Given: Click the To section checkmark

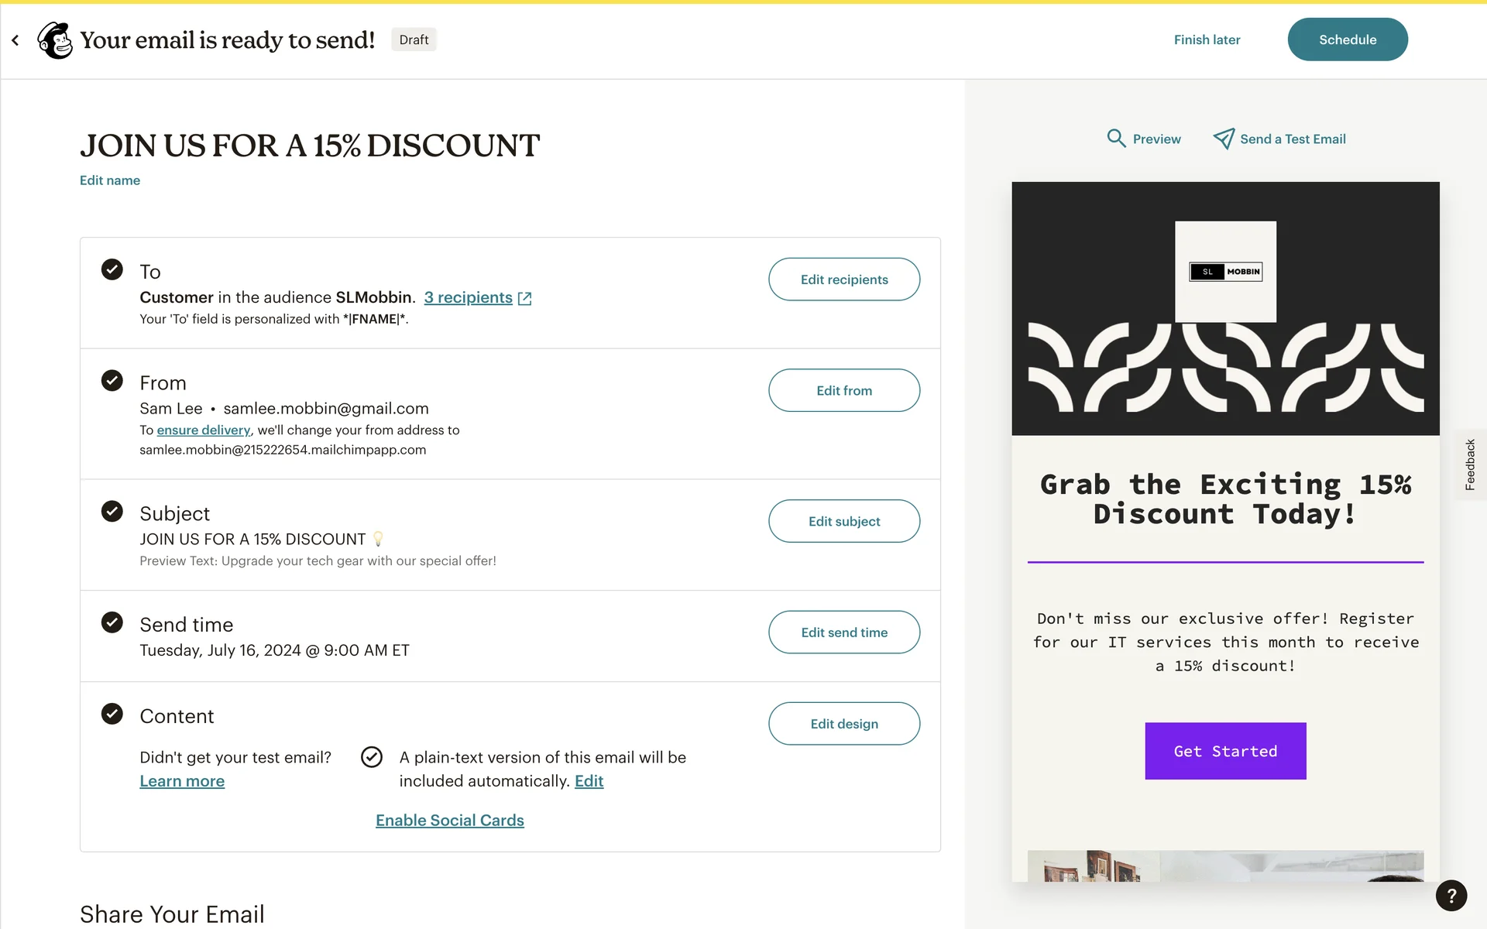Looking at the screenshot, I should point(112,269).
